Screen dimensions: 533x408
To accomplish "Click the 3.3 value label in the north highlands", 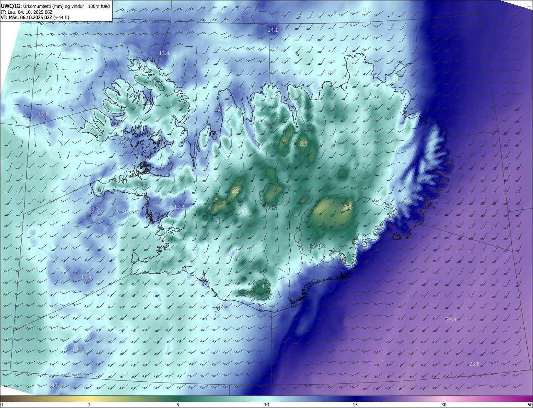I will point(304,144).
